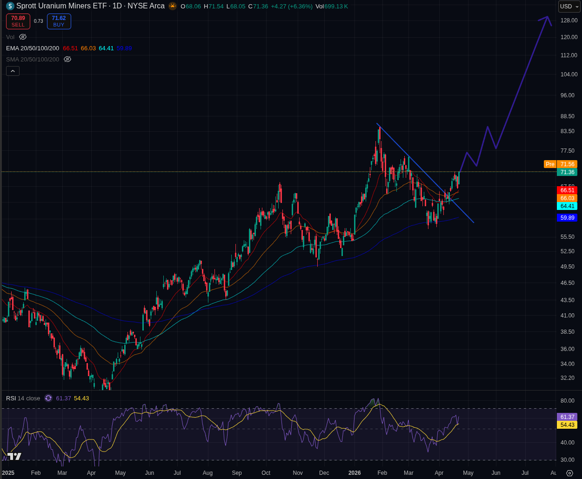
Task: Click the open price O68.06
Action: (x=191, y=6)
